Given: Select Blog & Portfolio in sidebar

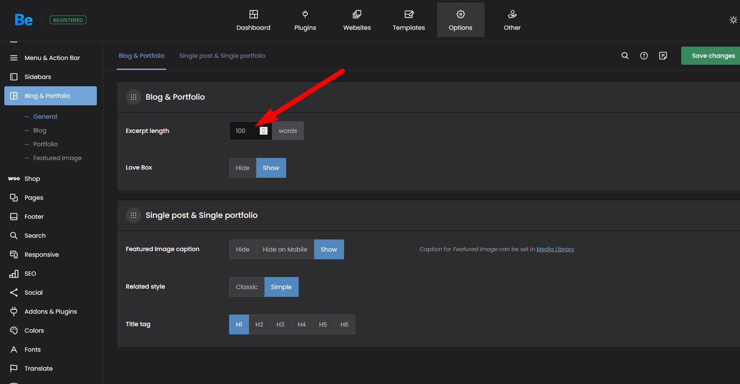Looking at the screenshot, I should [x=51, y=96].
